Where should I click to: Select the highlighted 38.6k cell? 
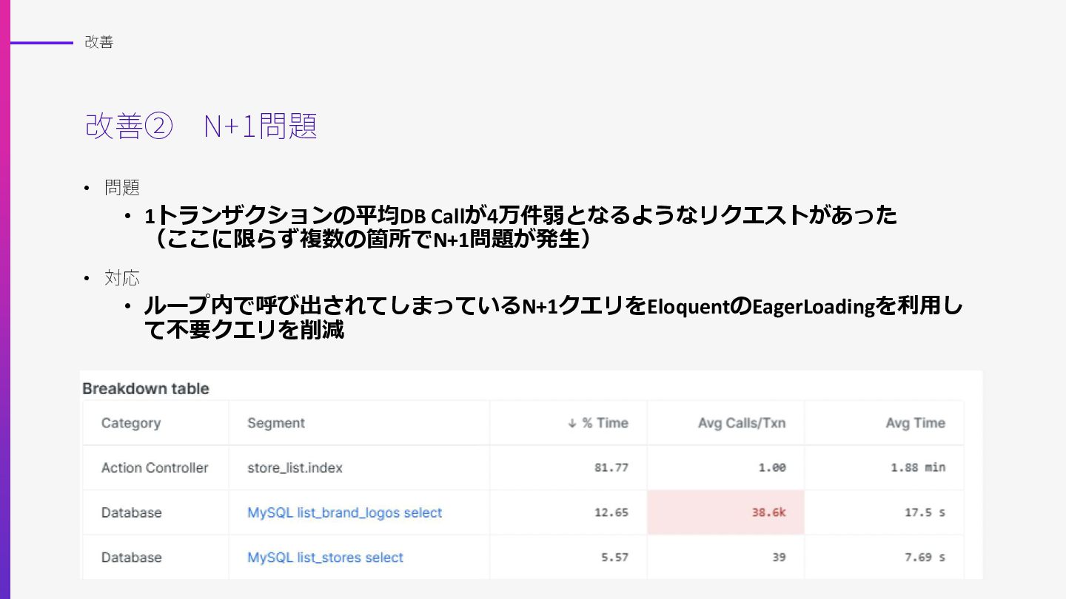(725, 512)
